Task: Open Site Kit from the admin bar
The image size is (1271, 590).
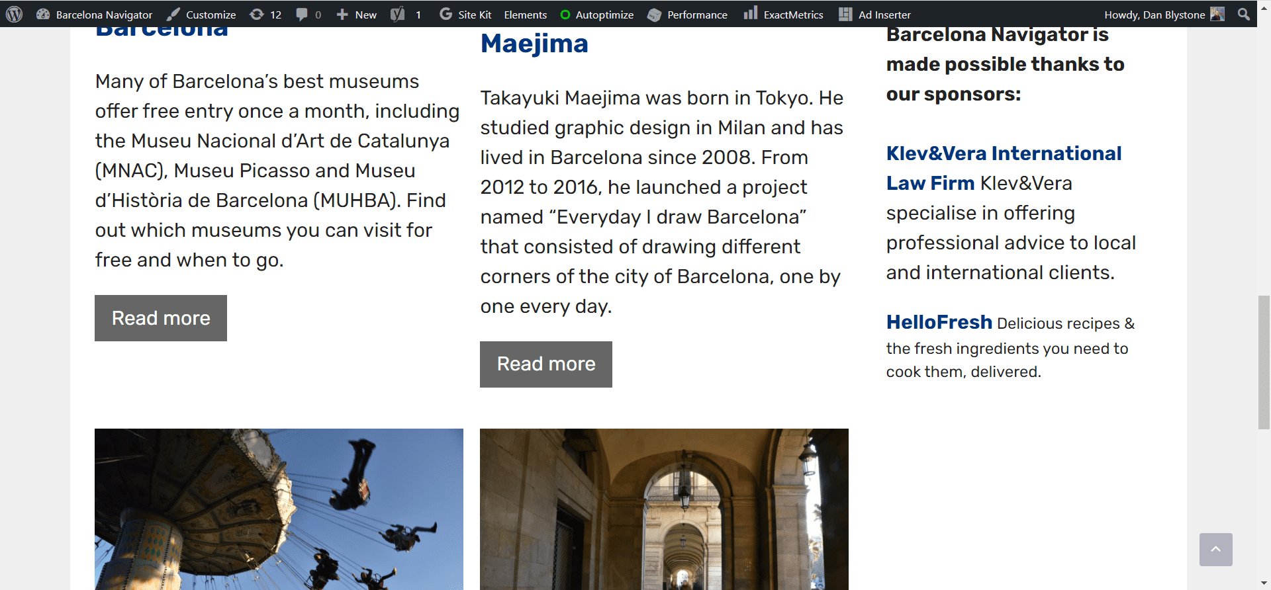Action: (465, 15)
